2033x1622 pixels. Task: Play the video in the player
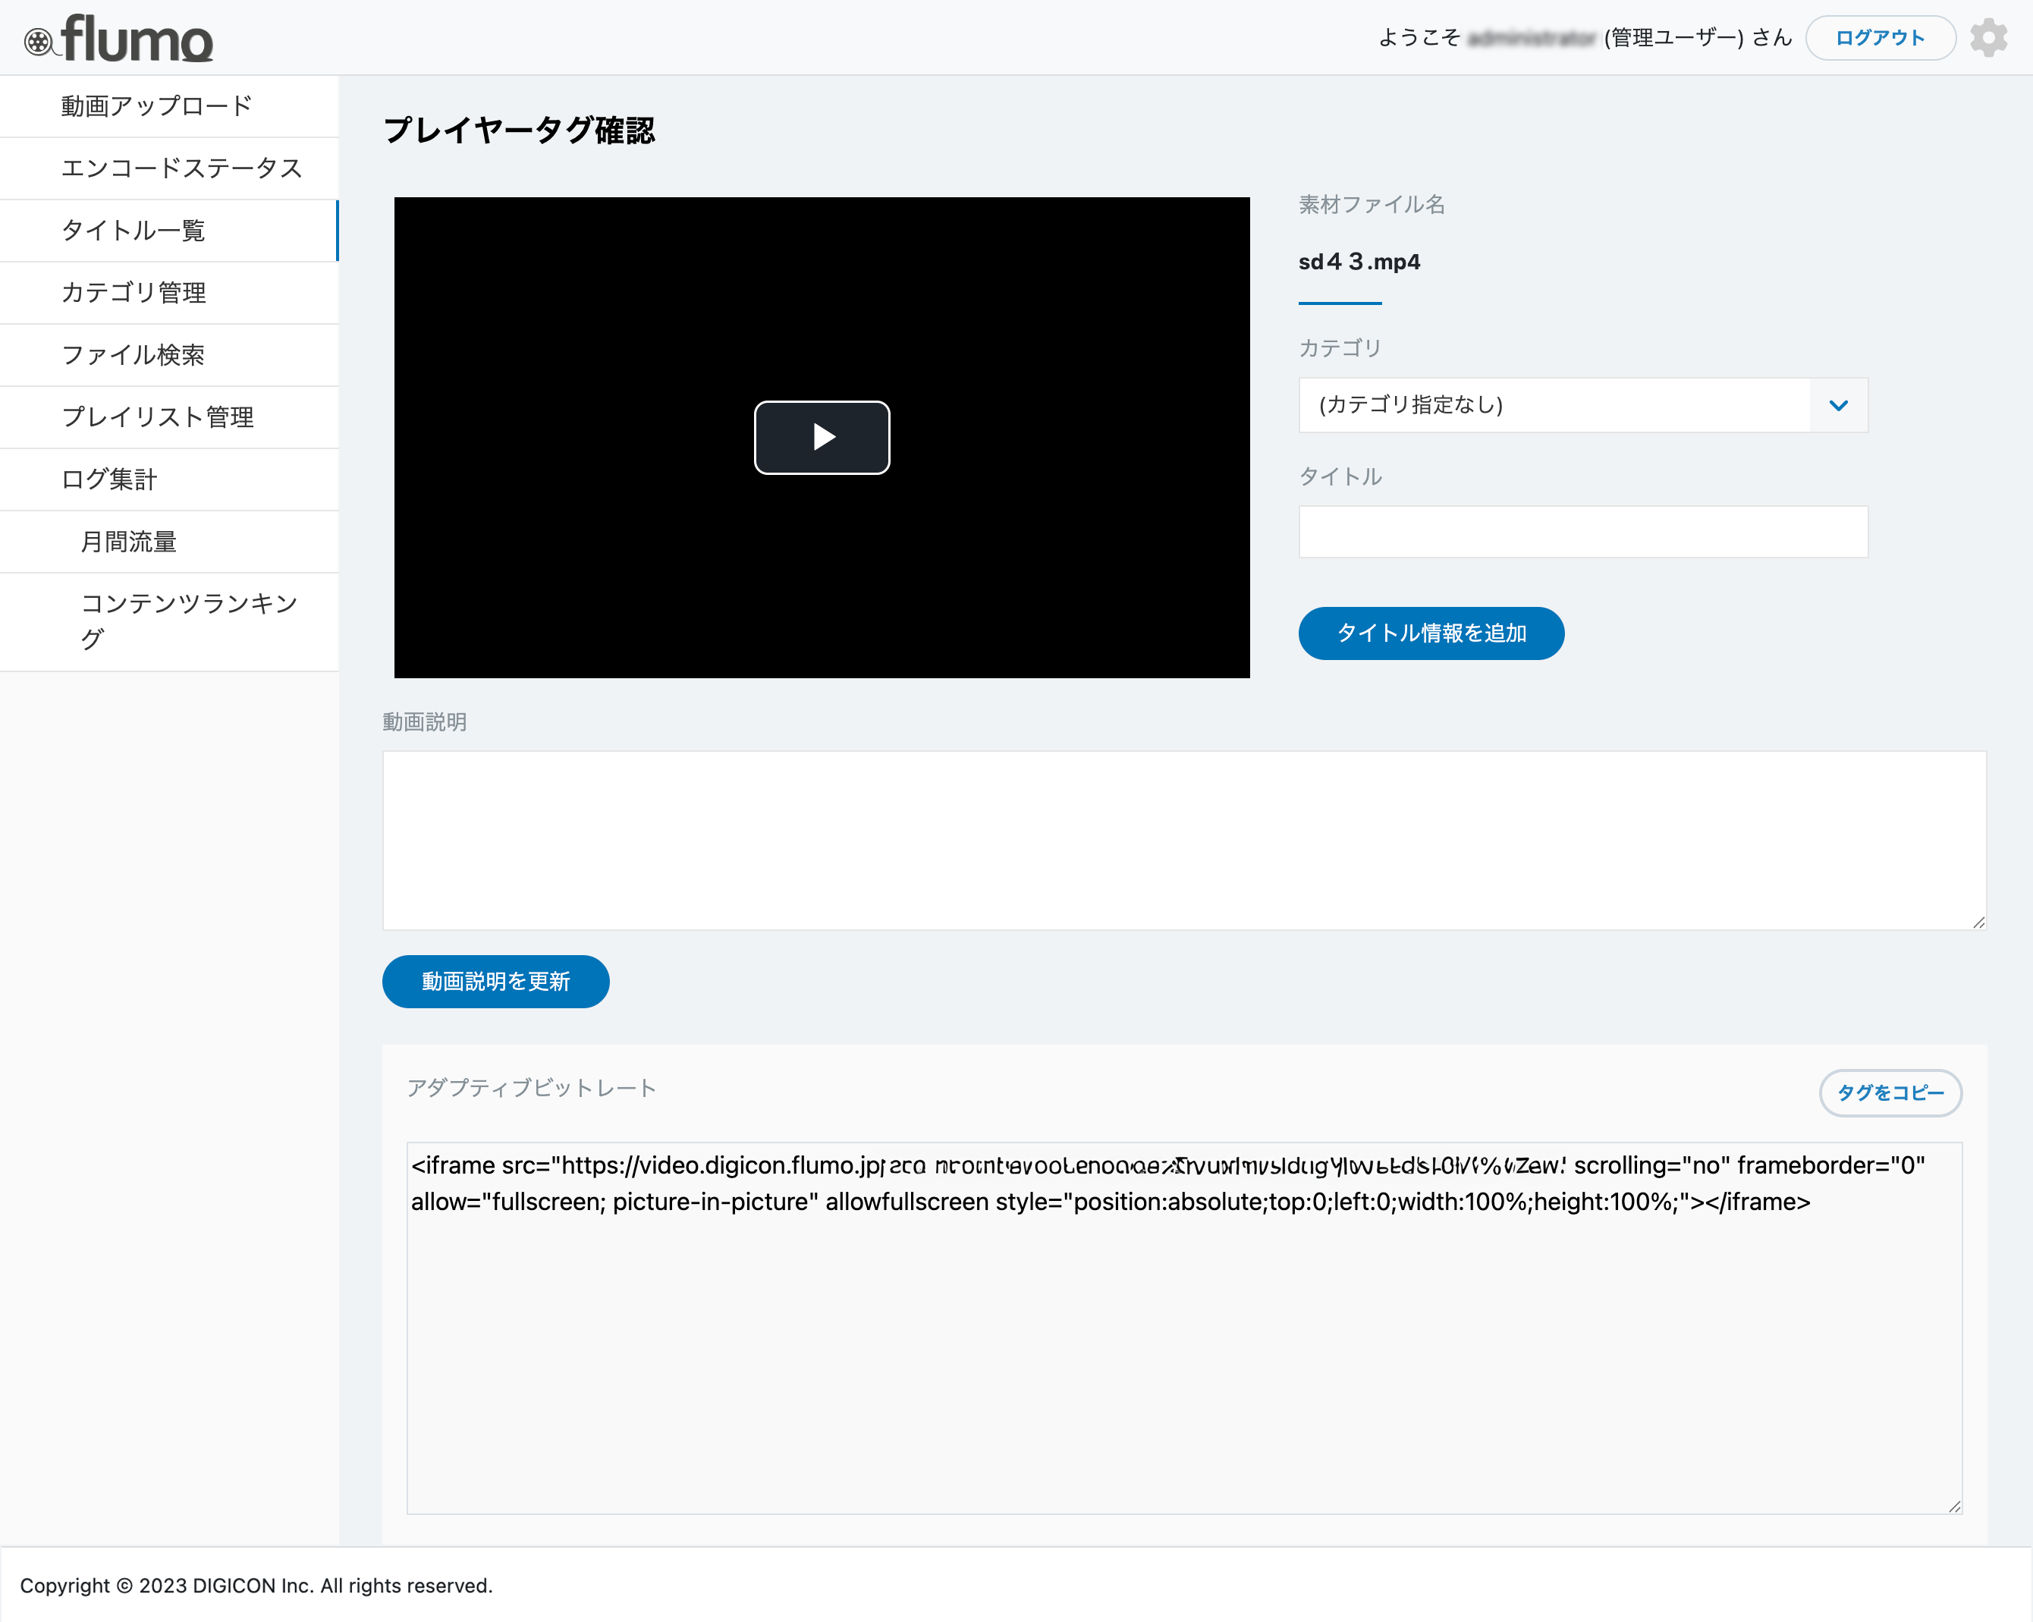[822, 438]
